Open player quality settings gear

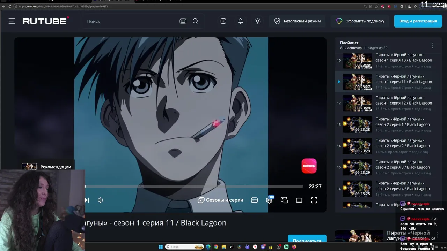pos(269,200)
